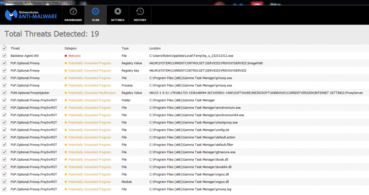Toggle checkbox for checkproxy.exe row
Image resolution: width=369 pixels, height=195 pixels.
4,122
